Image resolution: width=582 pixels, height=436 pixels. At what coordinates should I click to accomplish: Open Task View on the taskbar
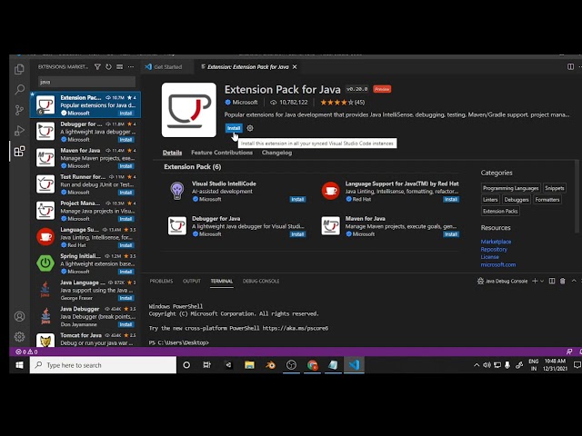pyautogui.click(x=207, y=365)
